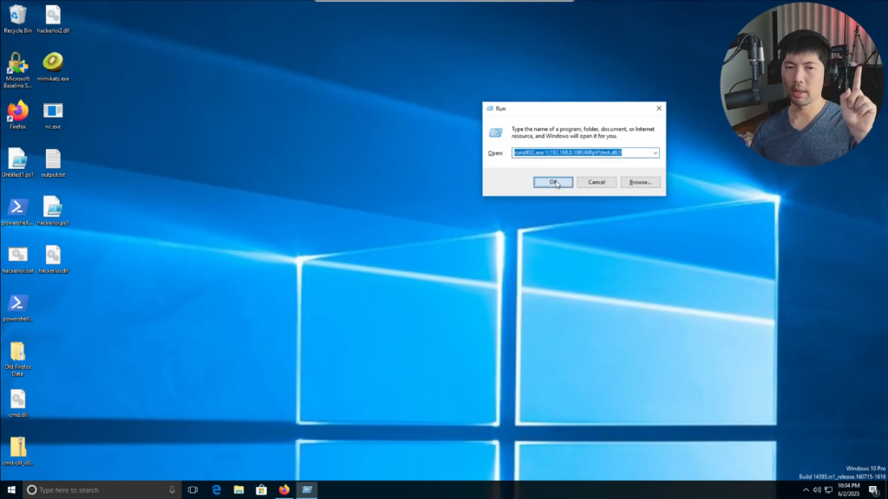
Task: Select the output.txt file icon
Action: pos(53,163)
